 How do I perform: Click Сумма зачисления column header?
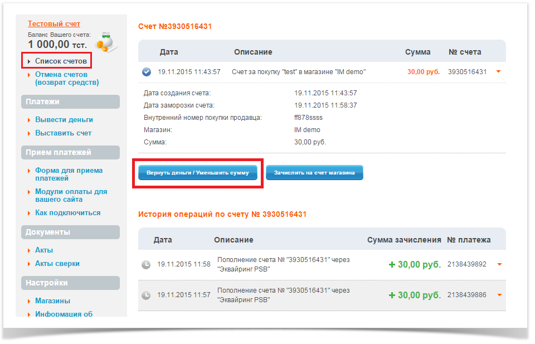tap(404, 240)
